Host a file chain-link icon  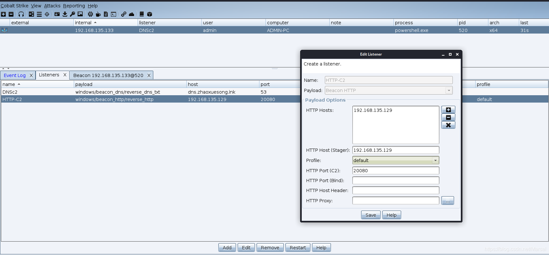click(124, 14)
